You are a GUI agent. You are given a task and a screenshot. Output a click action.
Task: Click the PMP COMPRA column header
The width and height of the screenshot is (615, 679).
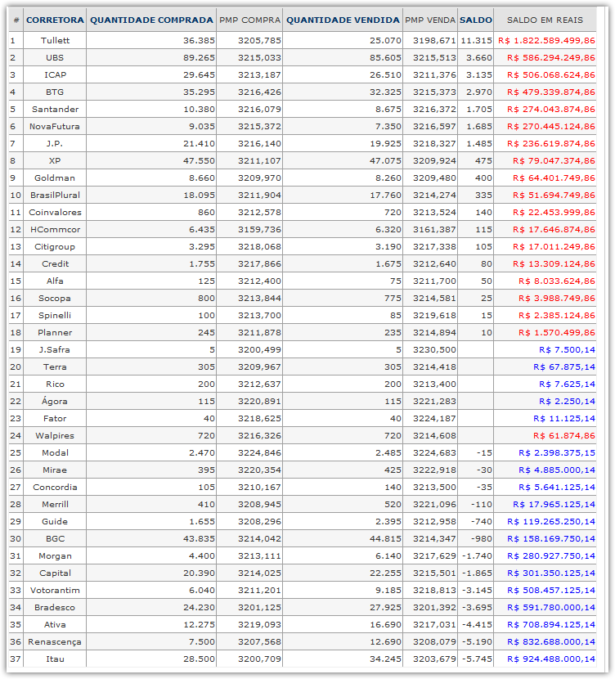[249, 20]
